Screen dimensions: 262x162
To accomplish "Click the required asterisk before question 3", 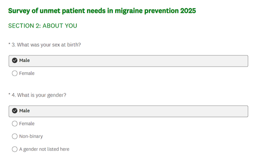I will tap(9, 44).
